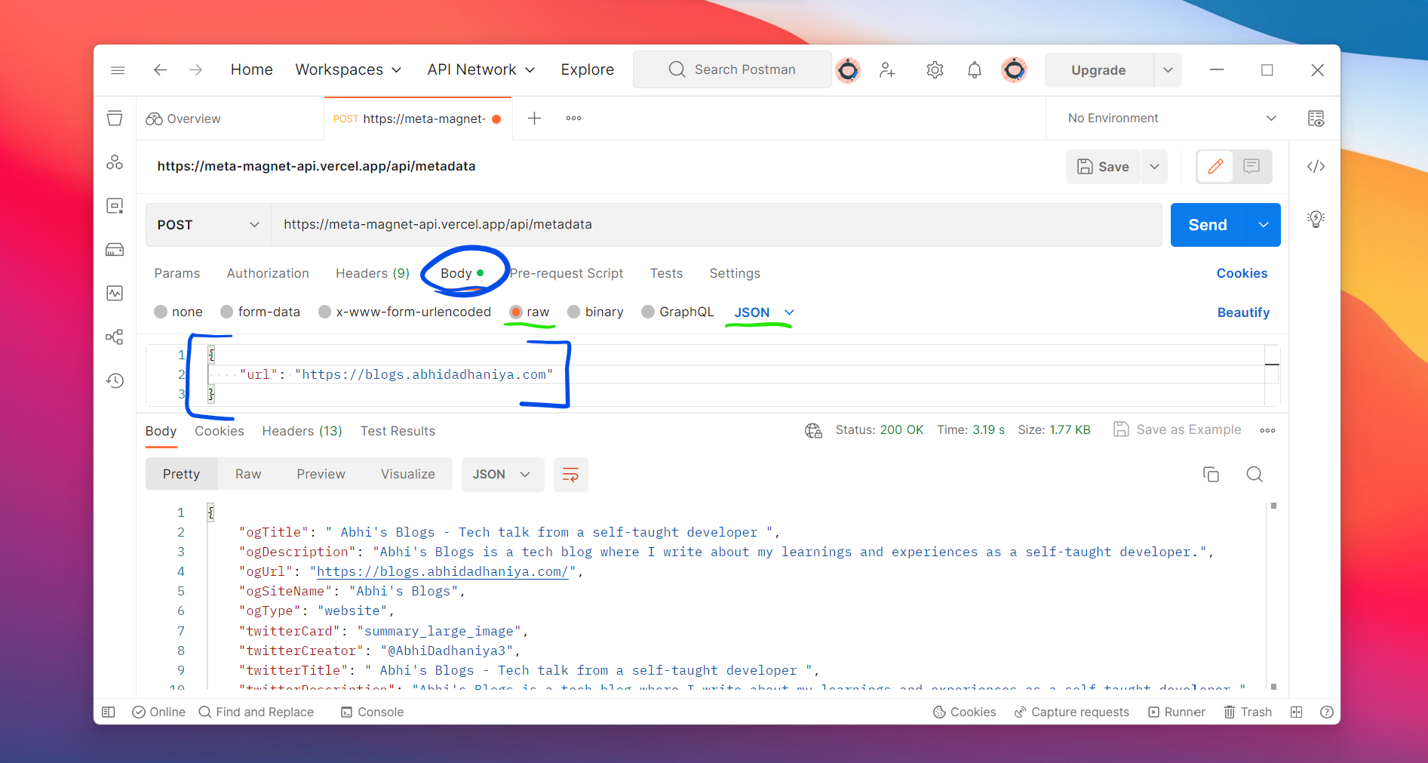This screenshot has height=763, width=1428.
Task: Open a new tab with plus
Action: [534, 118]
